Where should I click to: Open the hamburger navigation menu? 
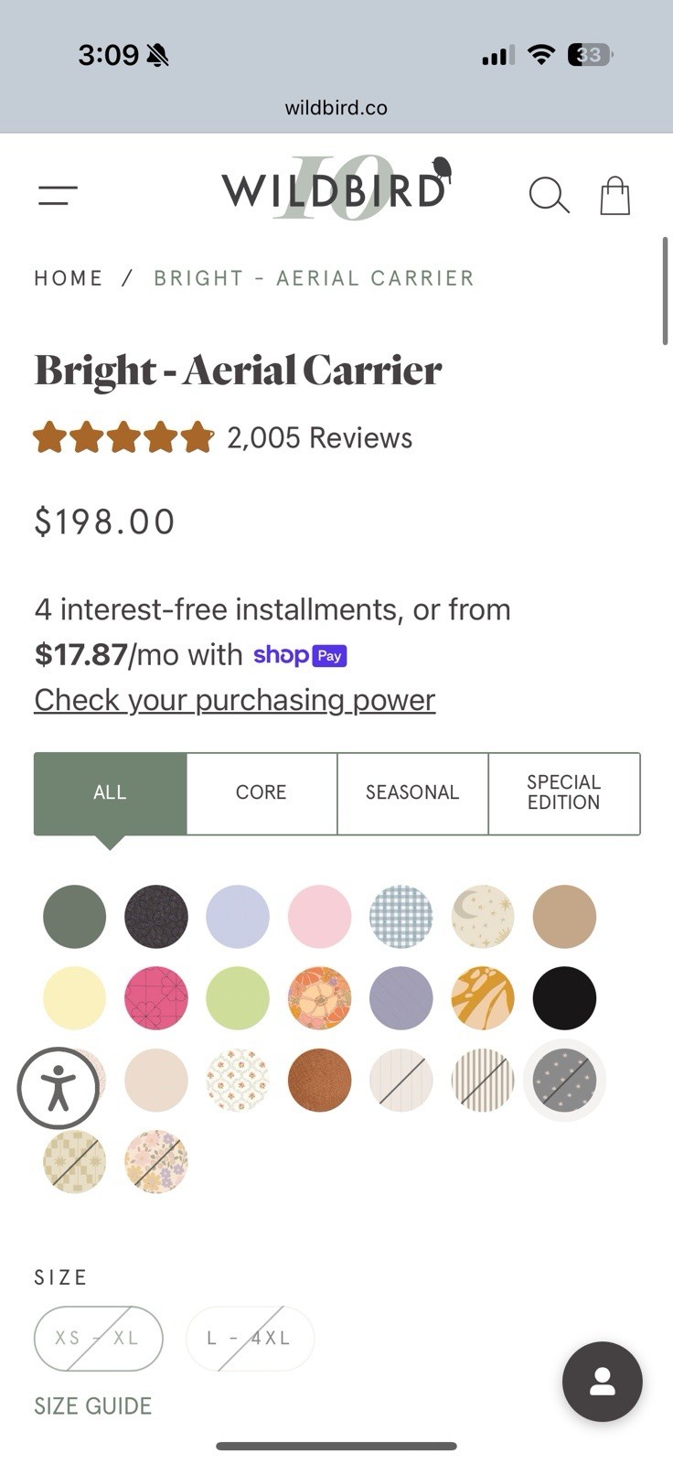point(58,195)
